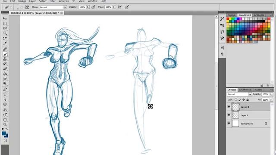
Task: Enable airbrush mode in options bar
Action: point(120,7)
